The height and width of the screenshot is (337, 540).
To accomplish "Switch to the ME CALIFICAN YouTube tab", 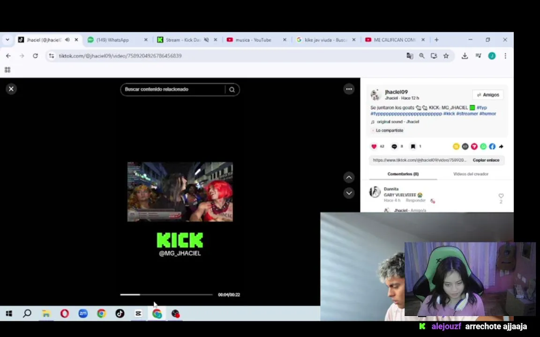I will pos(395,40).
